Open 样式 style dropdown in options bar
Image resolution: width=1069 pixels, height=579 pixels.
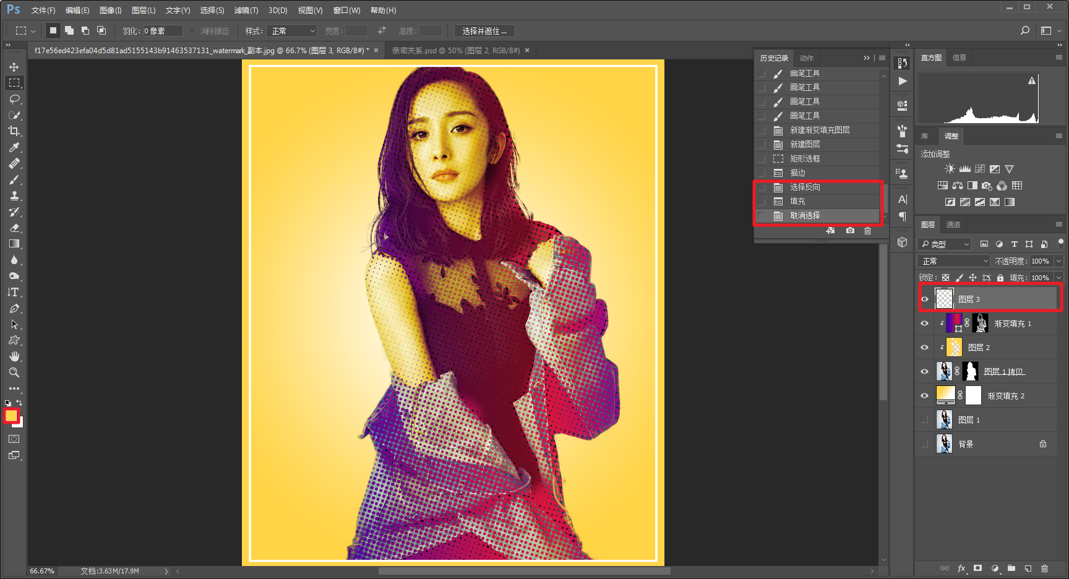(292, 31)
